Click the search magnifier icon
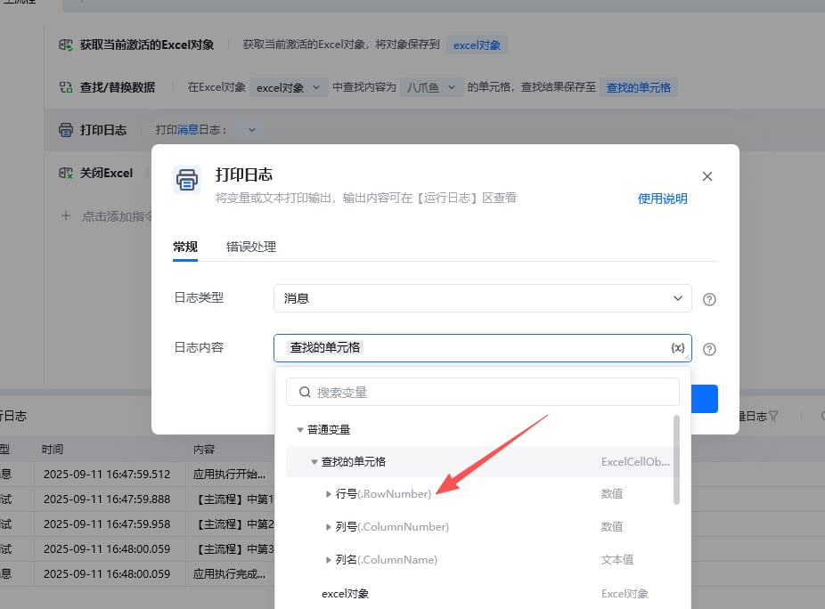Screen dimensions: 825x609 pyautogui.click(x=305, y=392)
